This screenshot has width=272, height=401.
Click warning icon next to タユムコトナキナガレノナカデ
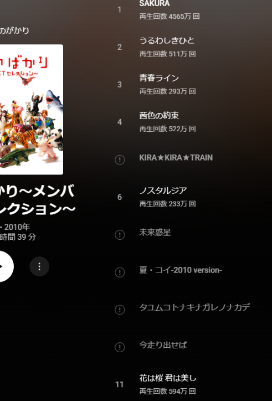(120, 310)
